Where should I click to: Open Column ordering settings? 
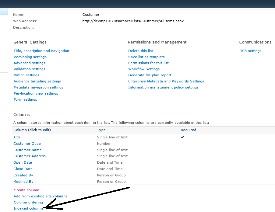point(28,202)
